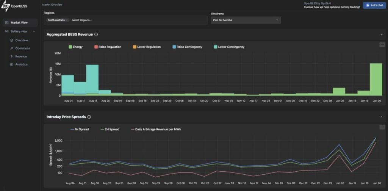Collapse the Intraday Price Spreads panel
Screen dimensions: 388x191
(381, 117)
